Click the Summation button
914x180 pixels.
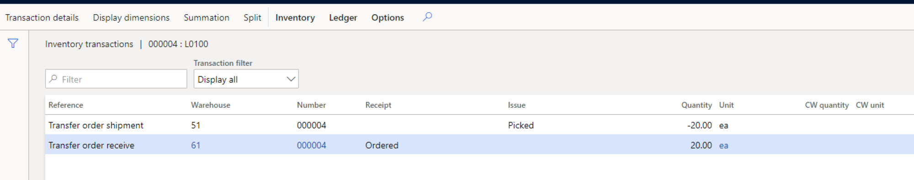point(207,17)
